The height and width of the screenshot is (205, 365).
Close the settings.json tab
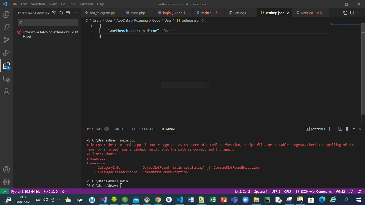pyautogui.click(x=288, y=13)
